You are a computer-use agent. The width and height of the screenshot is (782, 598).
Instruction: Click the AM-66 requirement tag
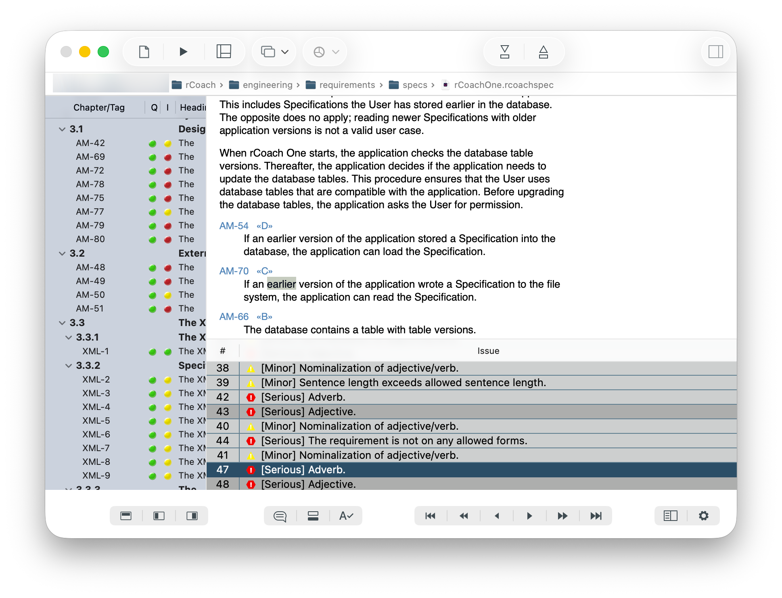(234, 317)
